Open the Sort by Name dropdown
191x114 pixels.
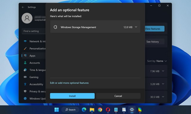coord(157,61)
